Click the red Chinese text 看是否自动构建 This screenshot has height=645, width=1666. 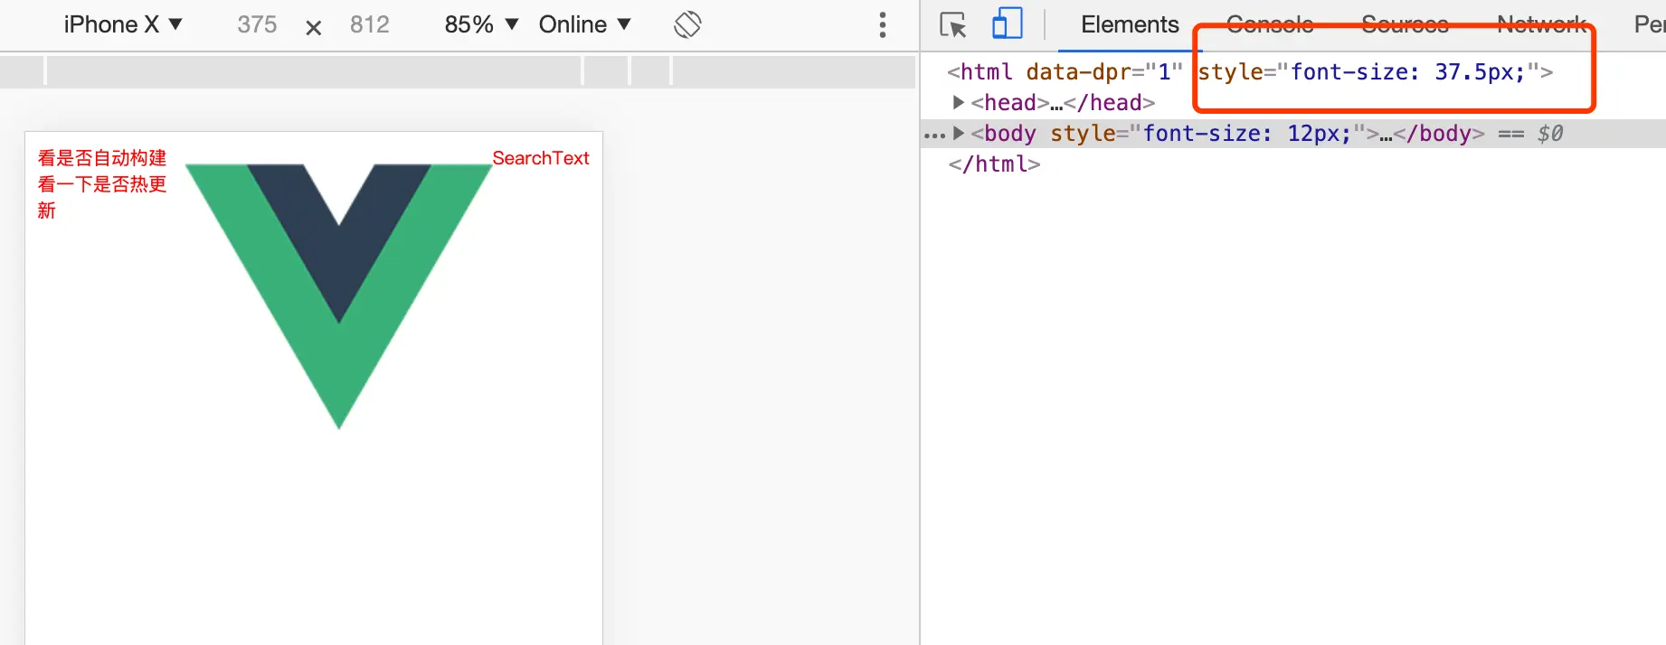[x=102, y=158]
